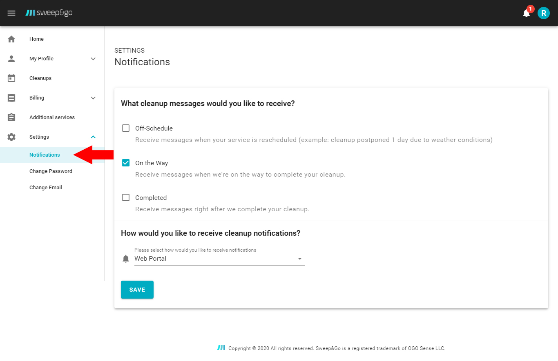Click the My Profile person icon
The width and height of the screenshot is (558, 361).
pyautogui.click(x=11, y=59)
